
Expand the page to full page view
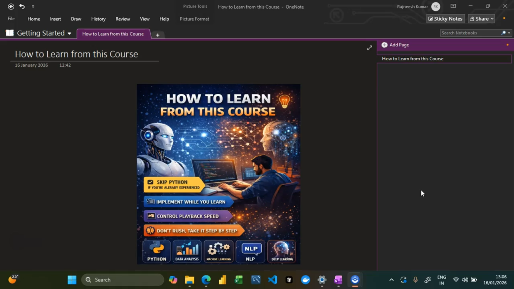(x=370, y=48)
